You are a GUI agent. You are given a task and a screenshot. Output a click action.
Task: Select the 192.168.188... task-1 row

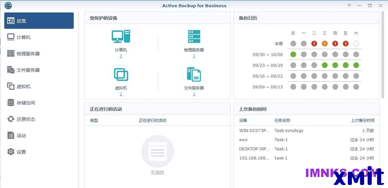(306, 158)
